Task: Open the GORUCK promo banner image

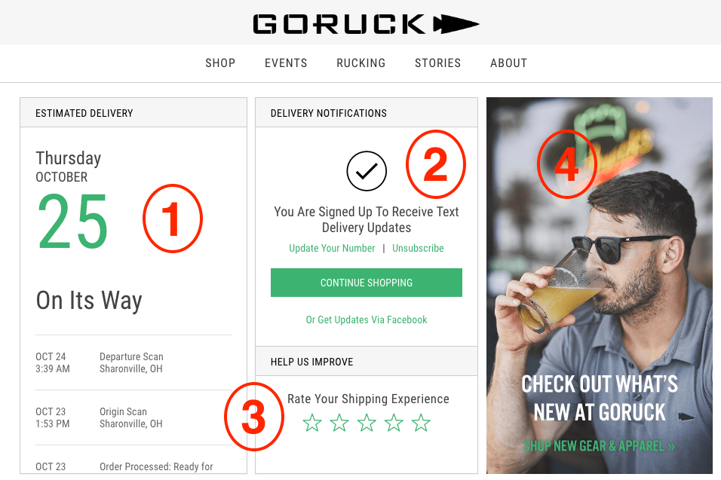Action: (600, 286)
